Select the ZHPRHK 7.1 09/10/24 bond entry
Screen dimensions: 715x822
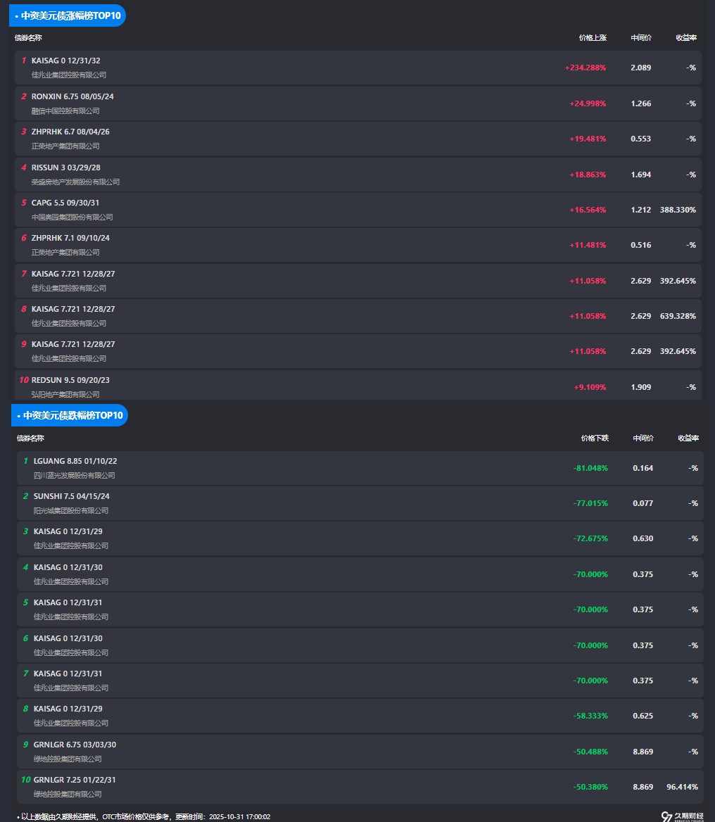pyautogui.click(x=70, y=238)
